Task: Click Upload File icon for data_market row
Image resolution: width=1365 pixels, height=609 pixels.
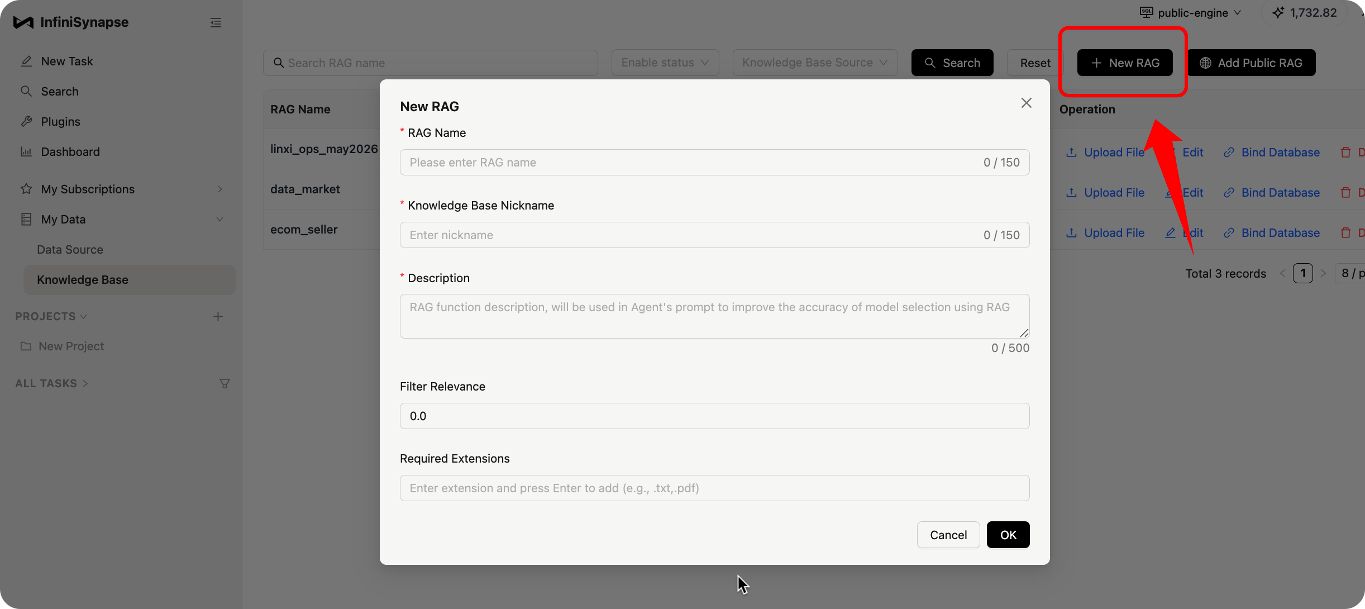Action: (x=1071, y=192)
